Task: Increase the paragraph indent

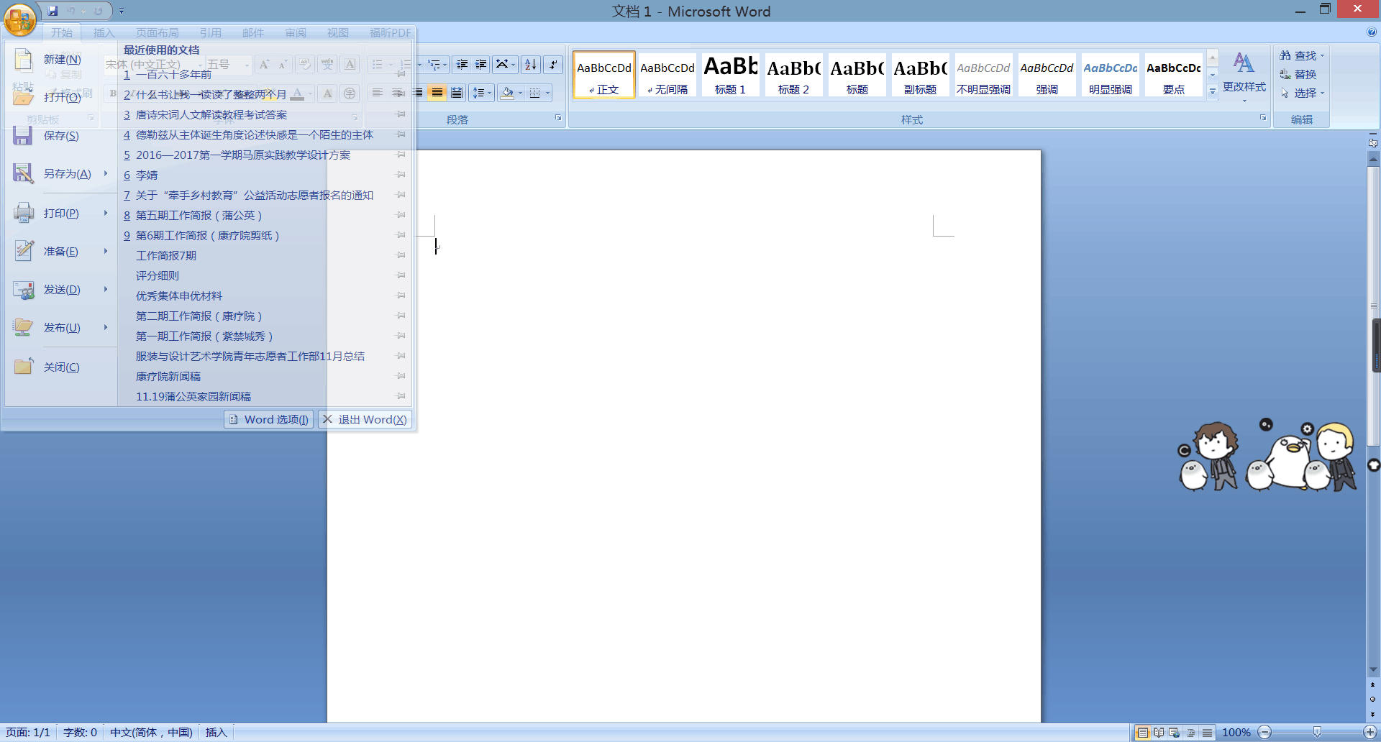Action: click(480, 65)
